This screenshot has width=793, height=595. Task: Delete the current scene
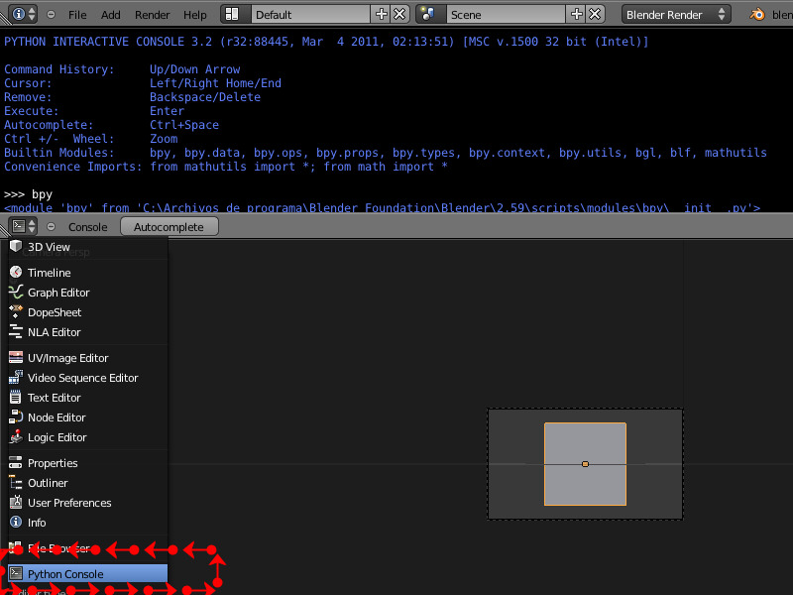[x=595, y=14]
